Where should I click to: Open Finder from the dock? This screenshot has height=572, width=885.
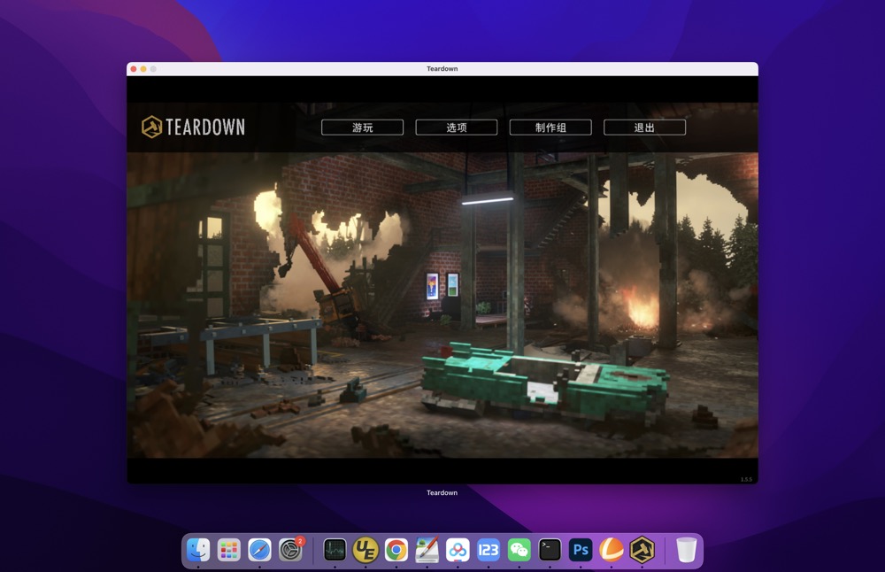(x=198, y=550)
